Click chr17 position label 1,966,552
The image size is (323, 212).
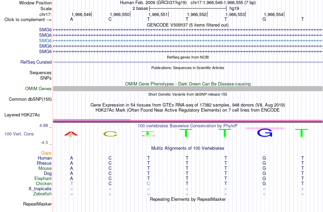[x=197, y=14]
